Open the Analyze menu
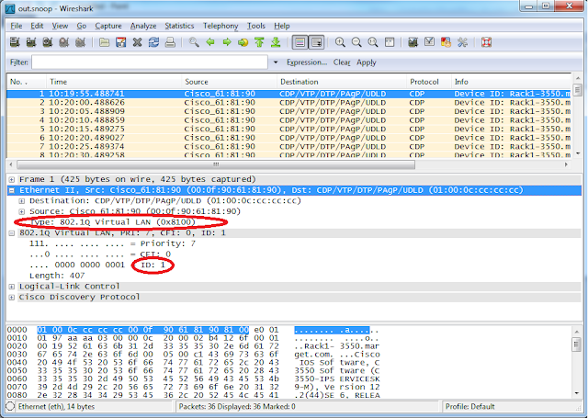Image resolution: width=588 pixels, height=418 pixels. pyautogui.click(x=143, y=26)
